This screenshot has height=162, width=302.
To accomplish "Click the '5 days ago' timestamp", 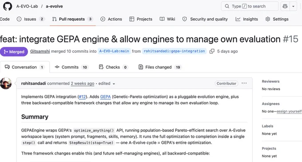I will pos(227,51).
